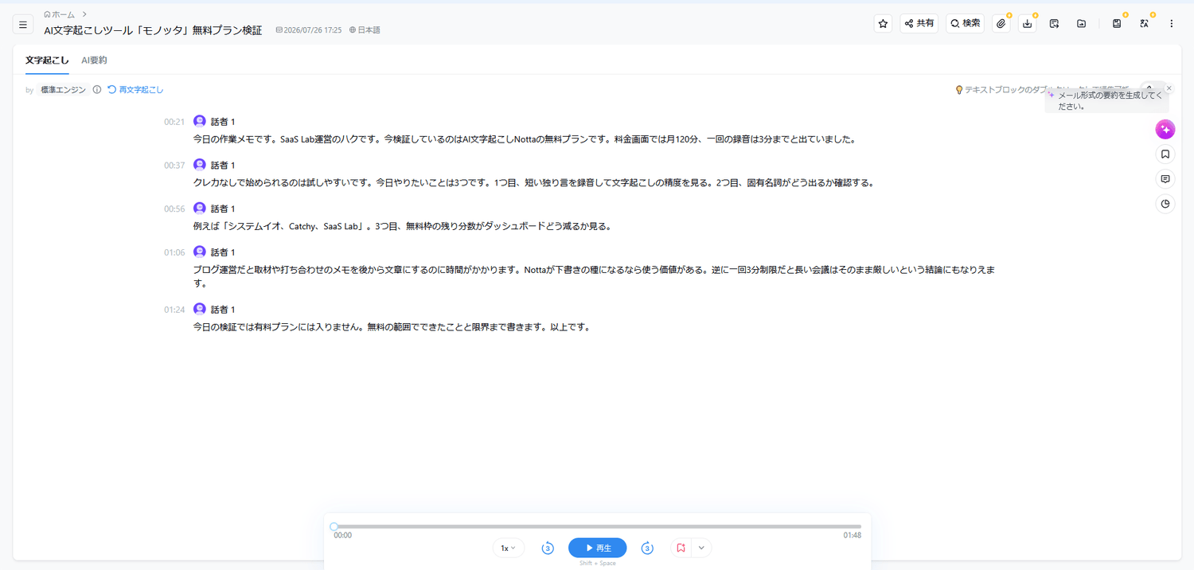Click the info icon beside 標準エンジン
This screenshot has height=570, width=1194.
point(97,90)
